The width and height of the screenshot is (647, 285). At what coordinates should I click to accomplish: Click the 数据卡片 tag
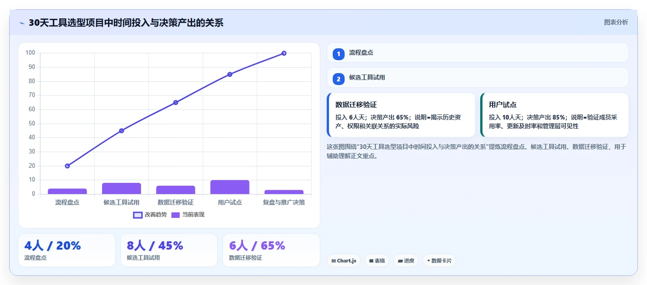pyautogui.click(x=439, y=261)
